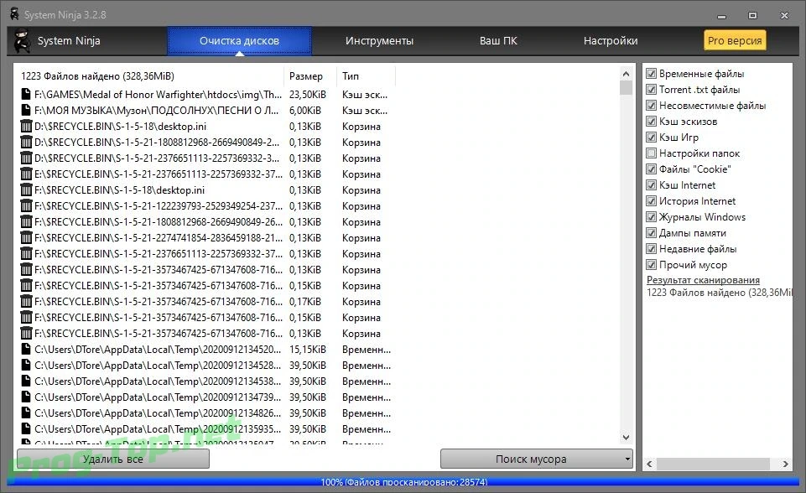Click file list vertical scrollbar thumb
This screenshot has height=493, width=806.
626,88
